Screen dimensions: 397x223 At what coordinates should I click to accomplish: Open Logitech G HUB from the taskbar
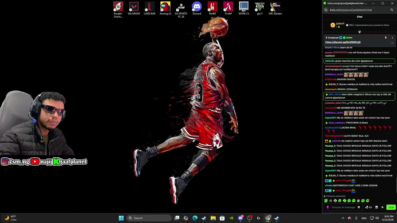pos(259,218)
